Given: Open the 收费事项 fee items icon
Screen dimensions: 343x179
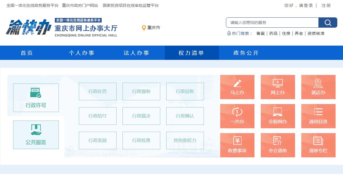Looking at the screenshot, I should click(237, 145).
